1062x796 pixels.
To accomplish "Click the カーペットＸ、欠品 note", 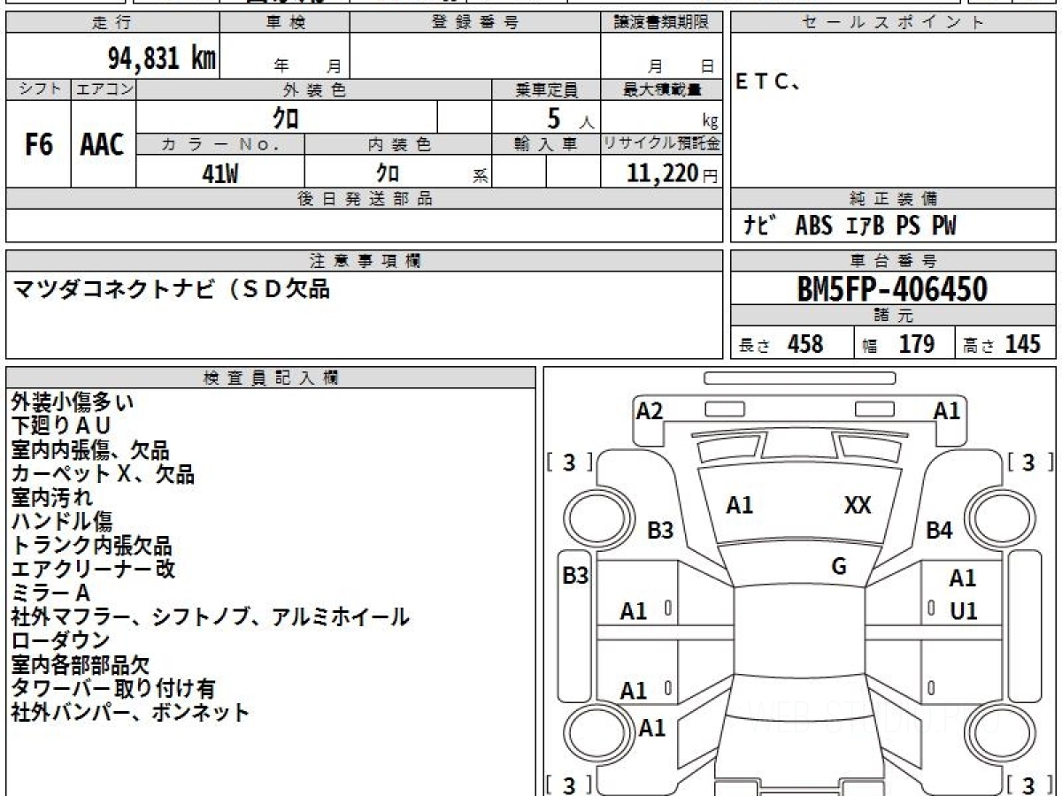I will coord(103,474).
